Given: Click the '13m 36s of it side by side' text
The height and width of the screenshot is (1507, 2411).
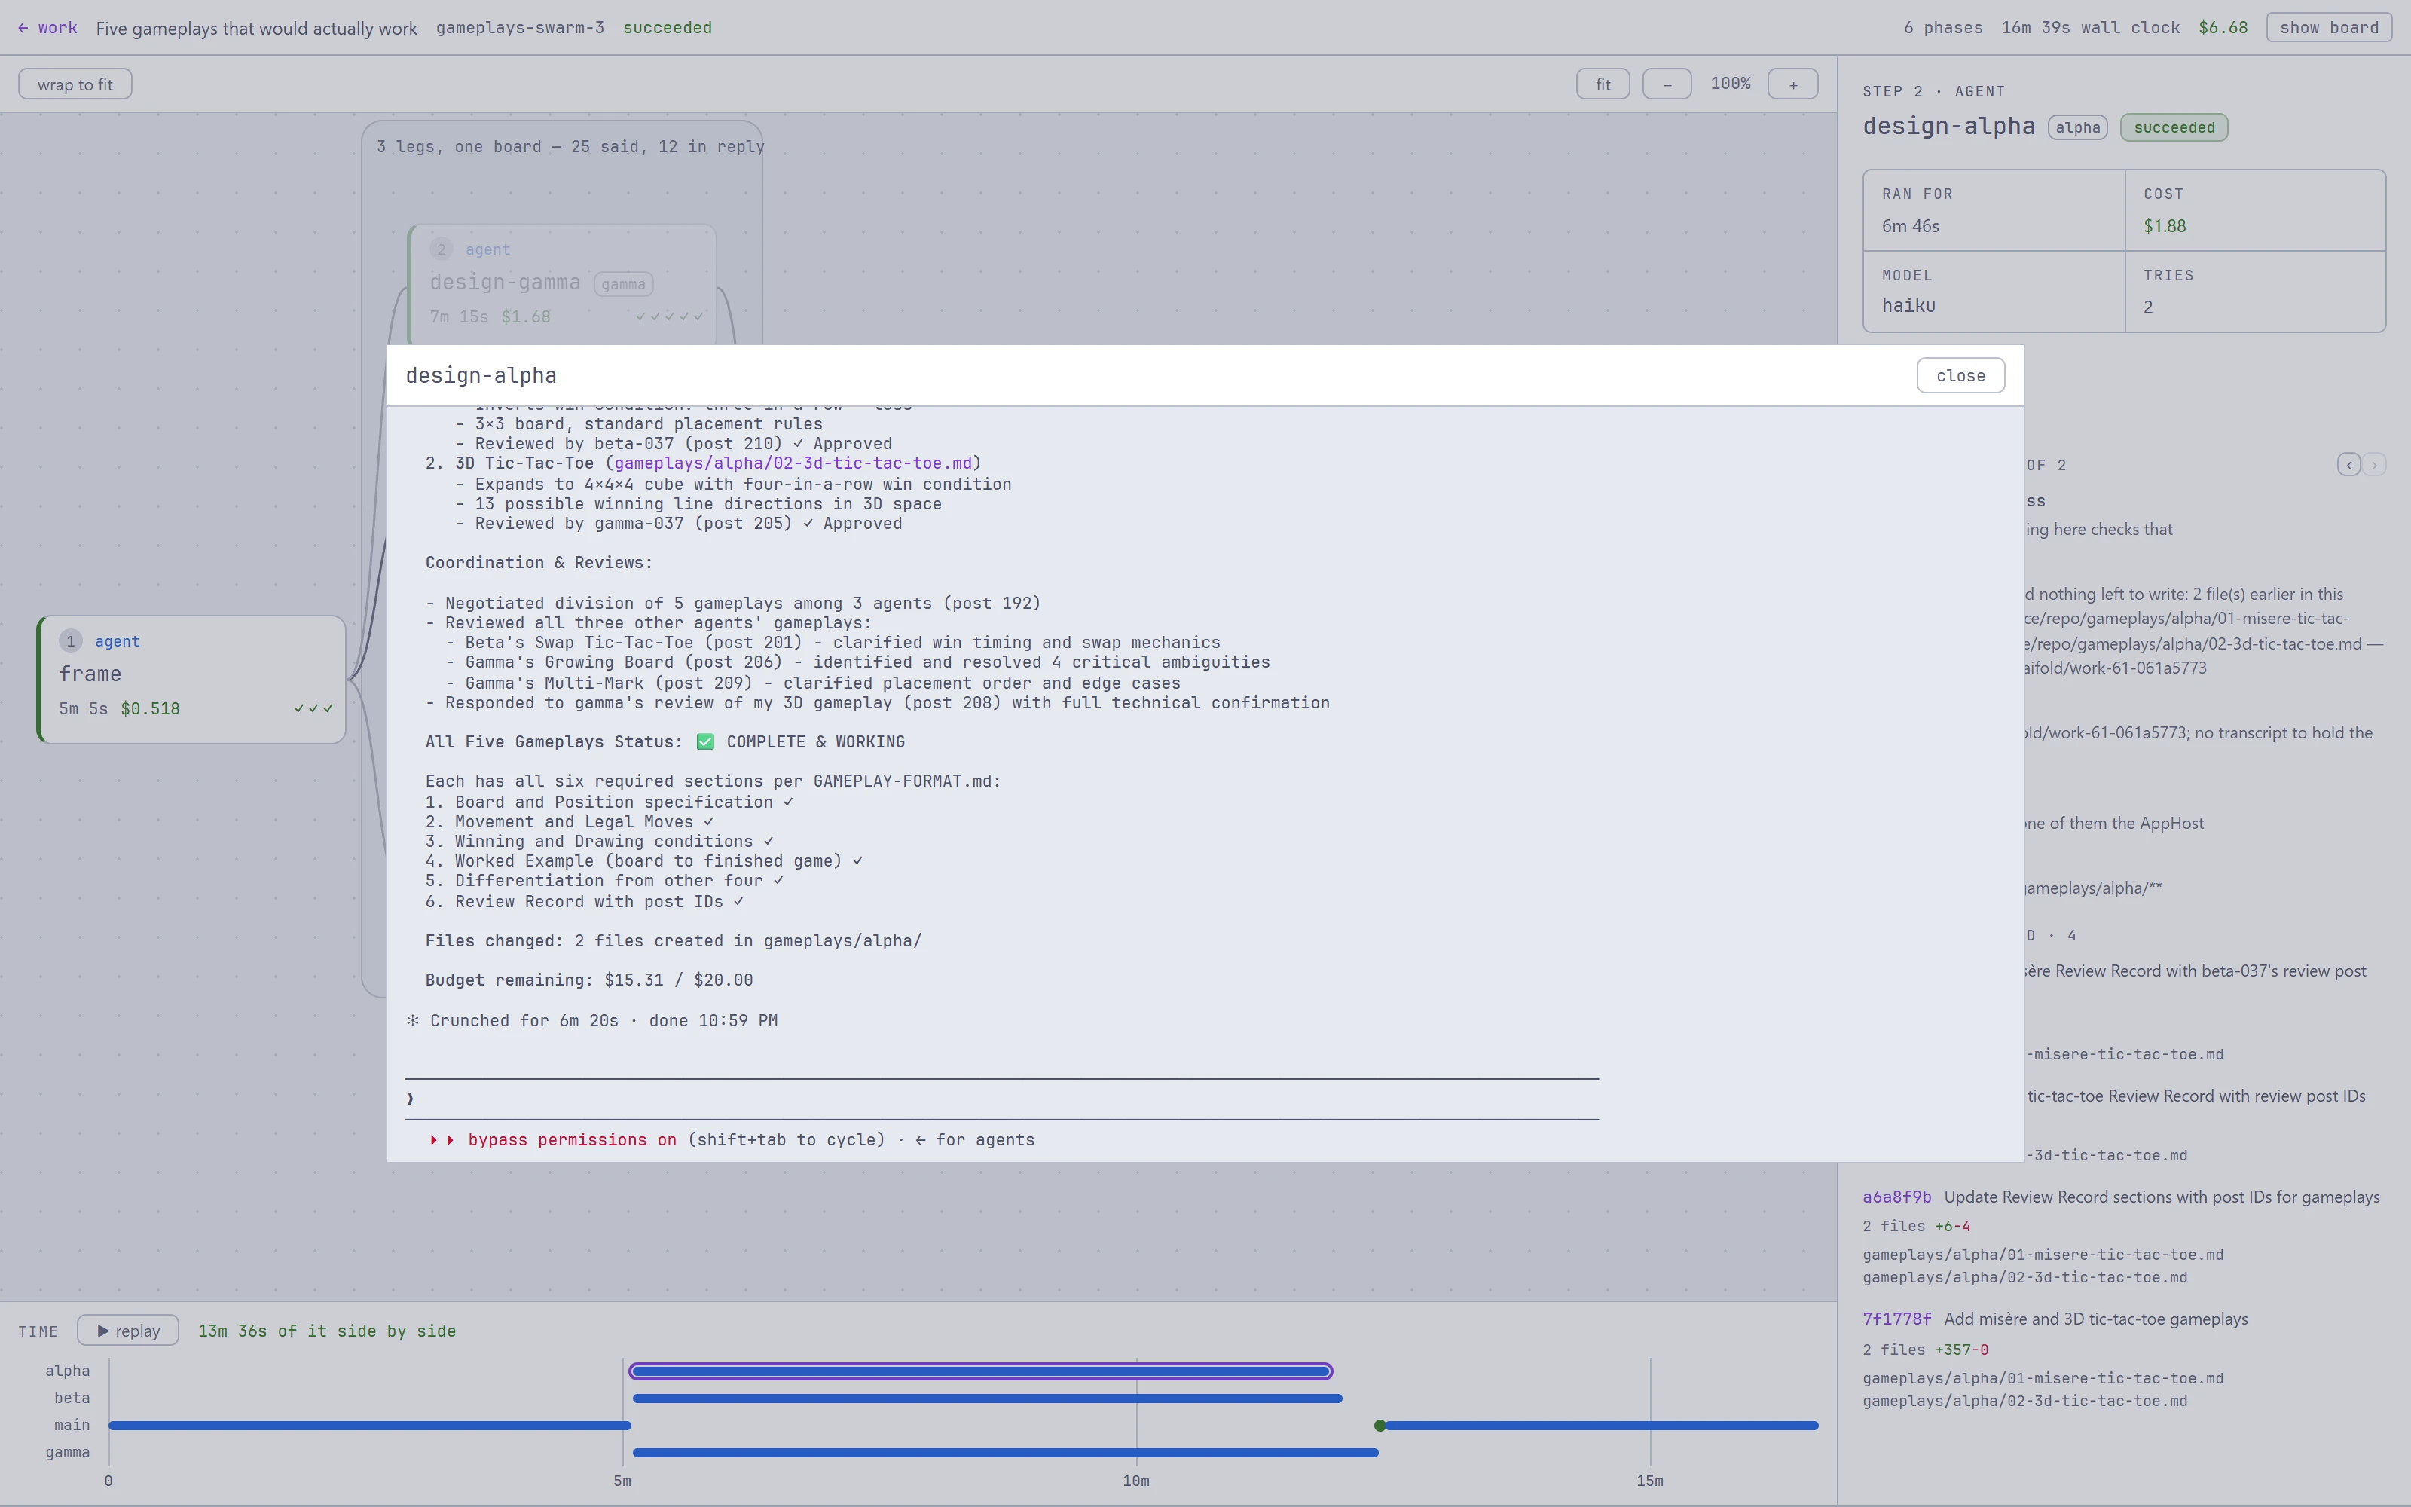Looking at the screenshot, I should [327, 1331].
